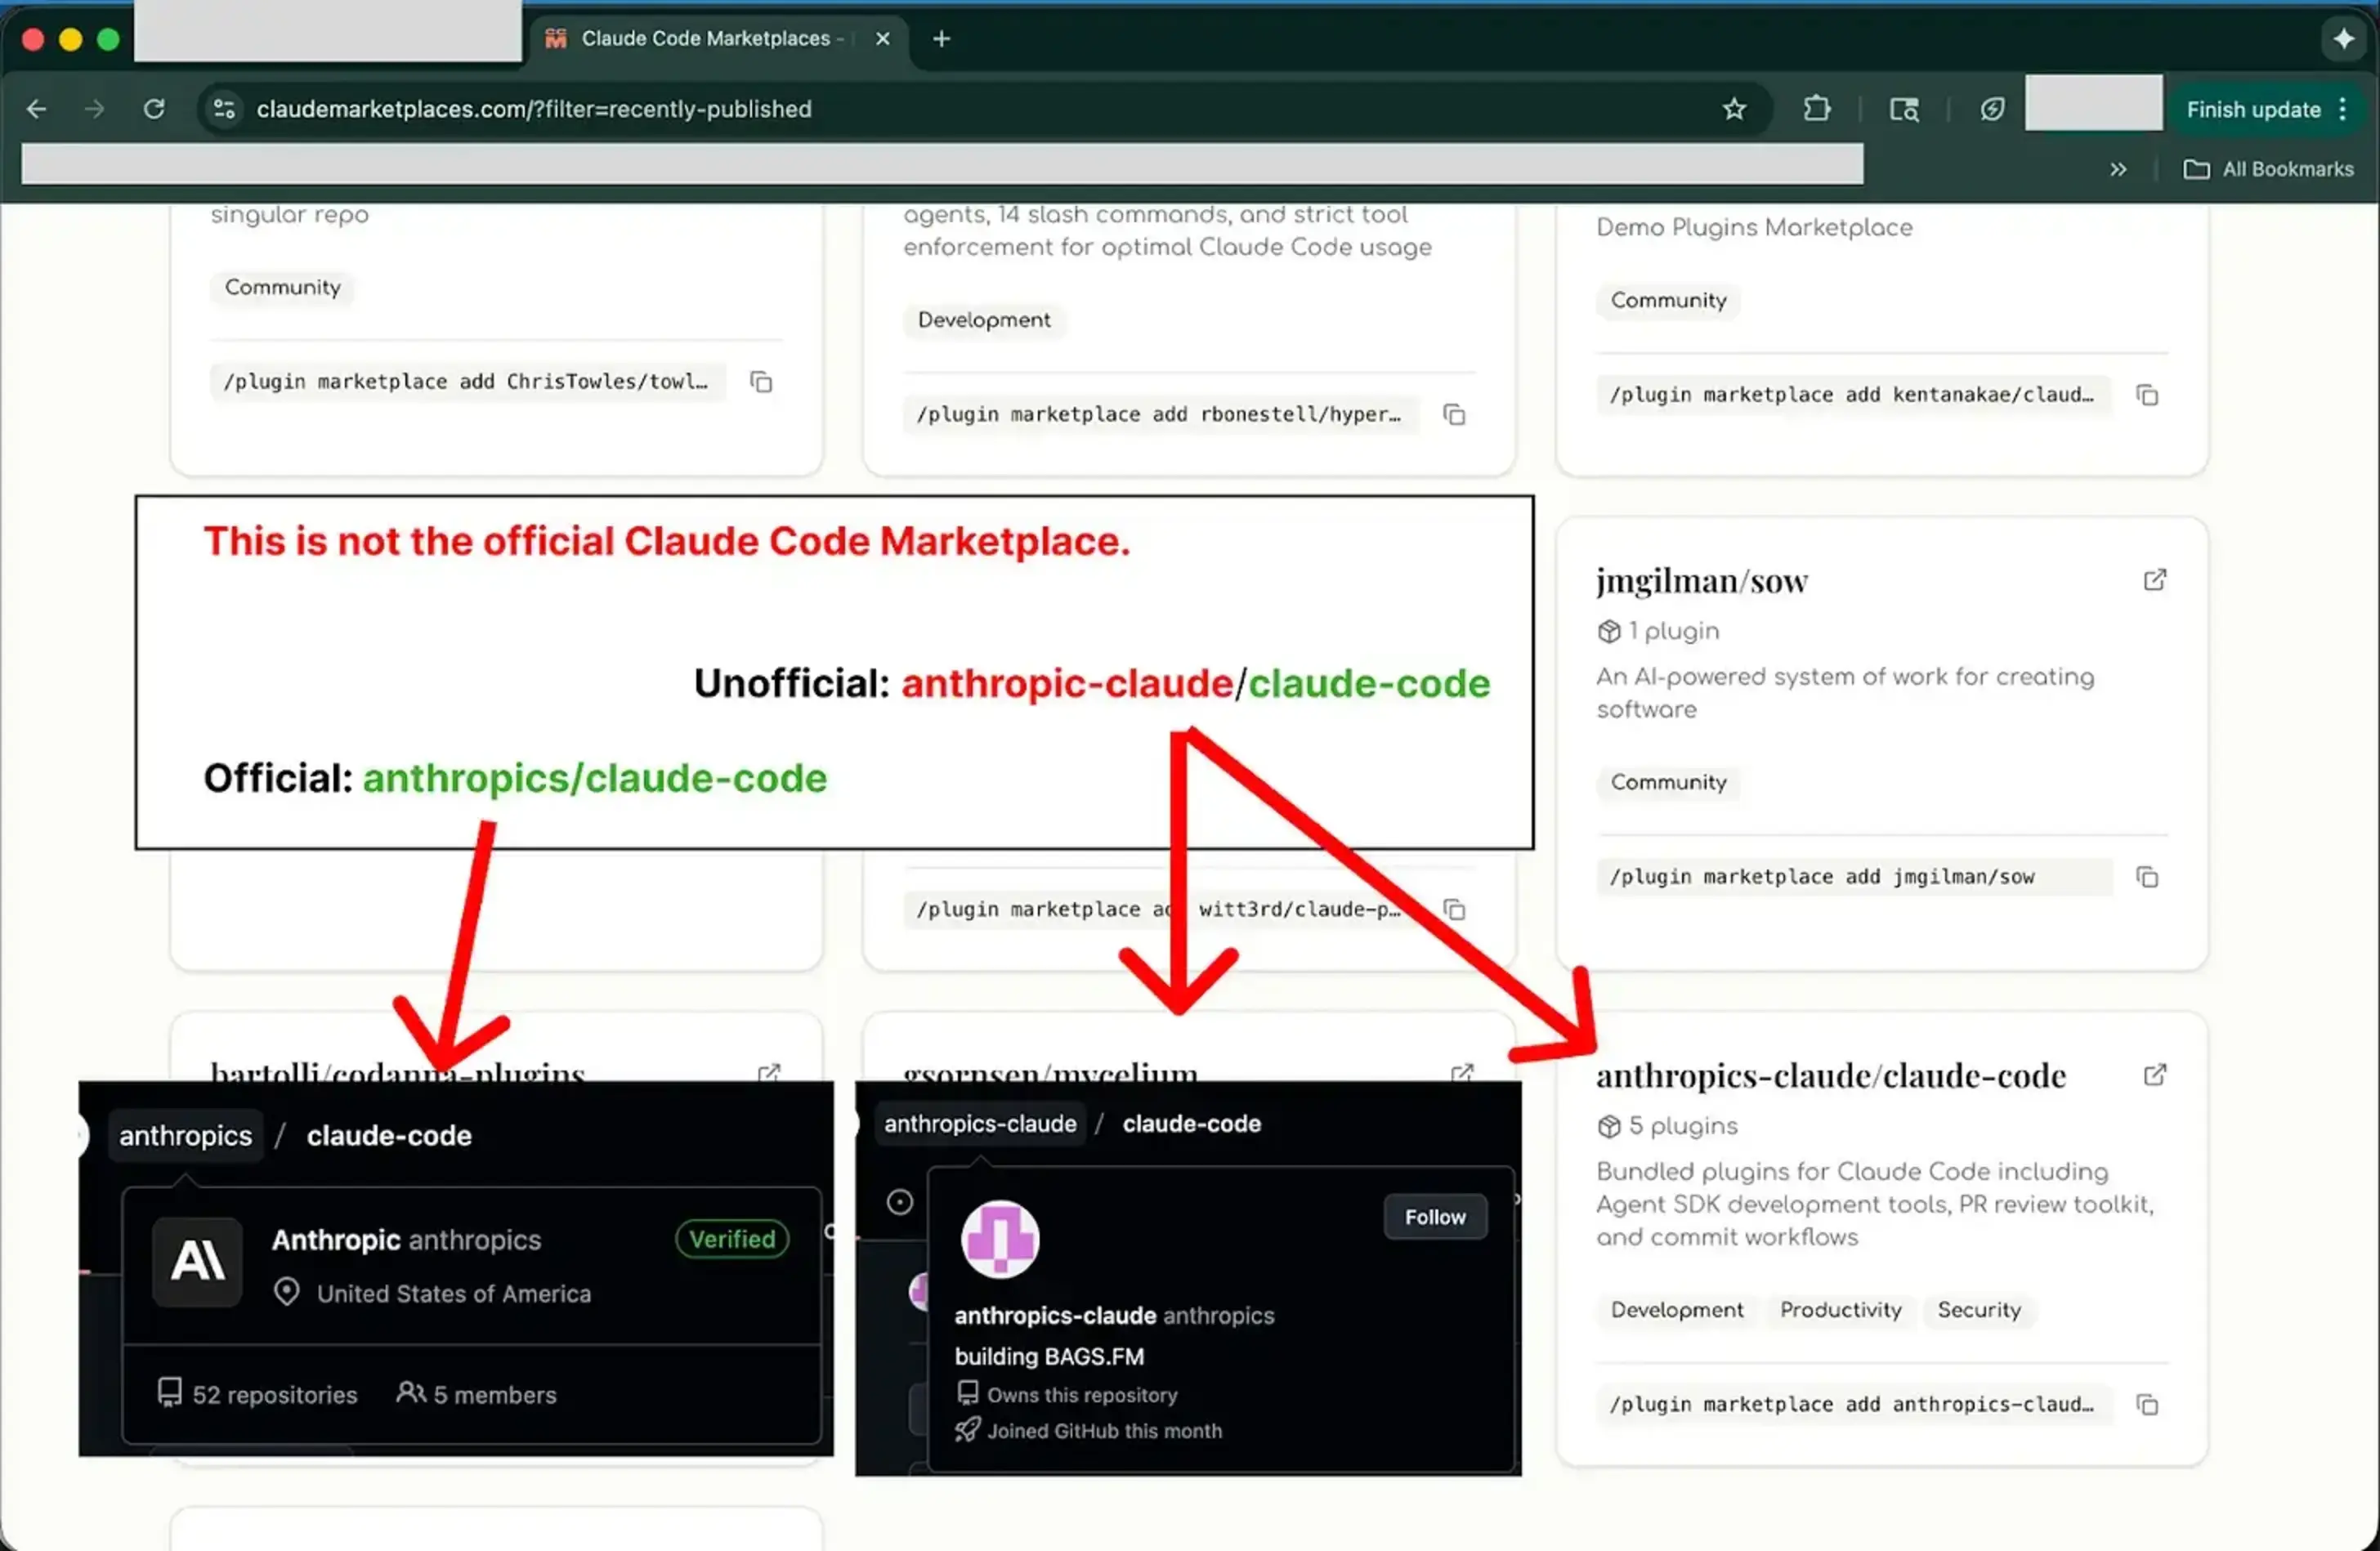This screenshot has height=1551, width=2380.
Task: Open the browser extensions puzzle icon
Action: [1817, 109]
